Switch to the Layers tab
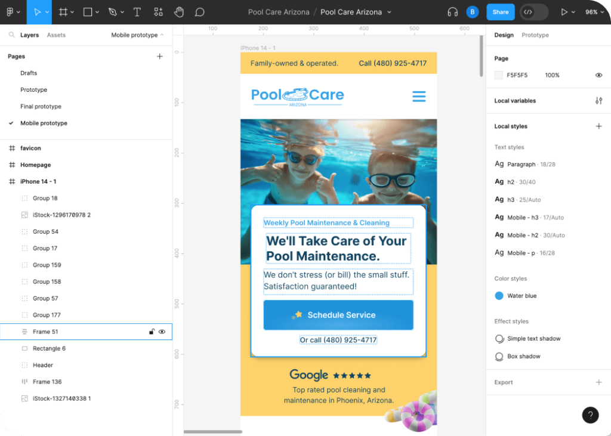This screenshot has height=436, width=611. [30, 35]
